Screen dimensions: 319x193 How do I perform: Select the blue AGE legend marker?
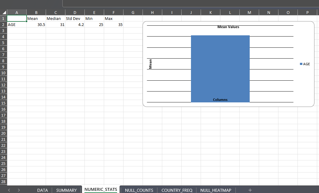(x=301, y=64)
